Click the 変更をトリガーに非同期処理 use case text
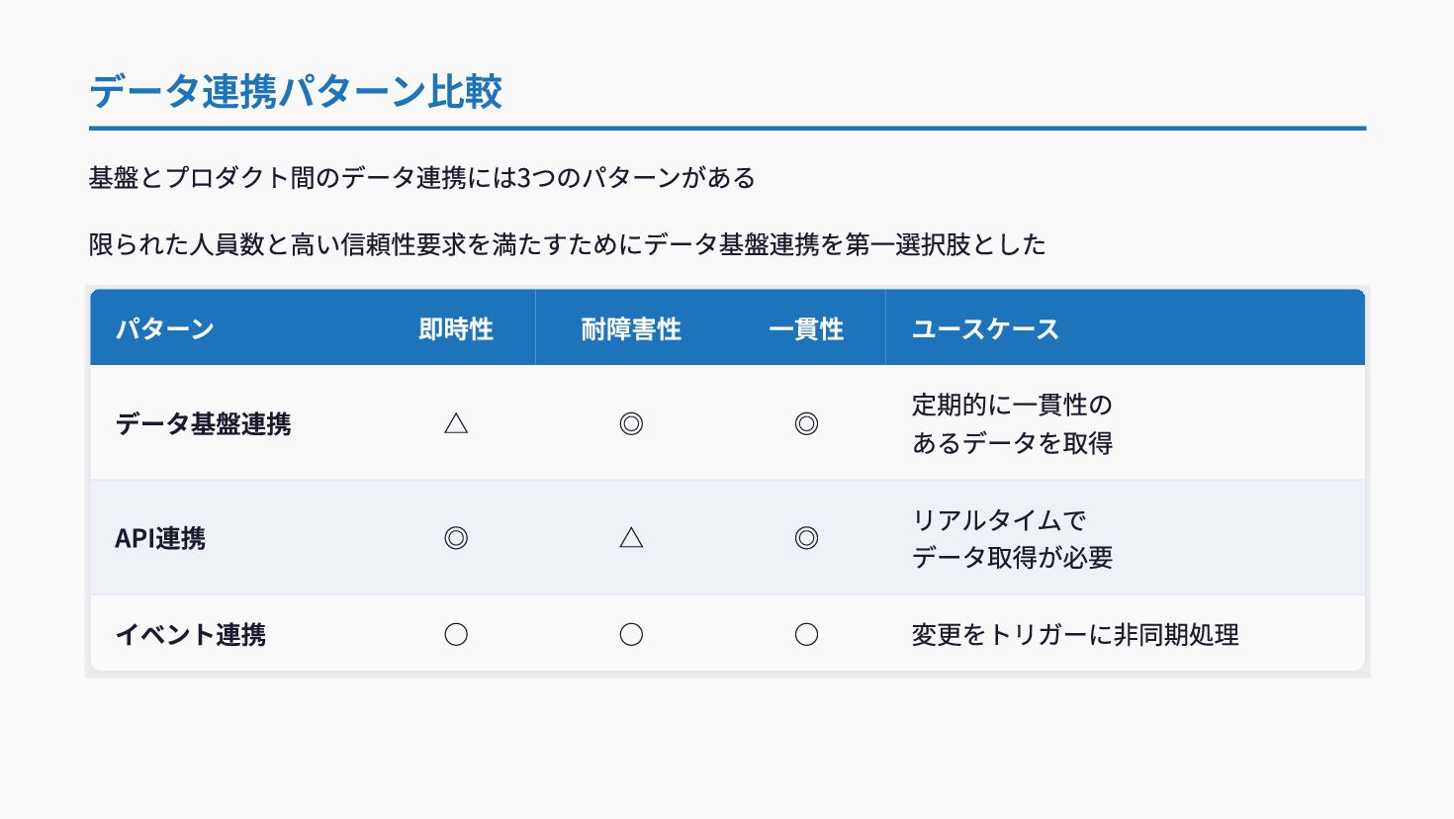The image size is (1454, 819). pos(1075,634)
